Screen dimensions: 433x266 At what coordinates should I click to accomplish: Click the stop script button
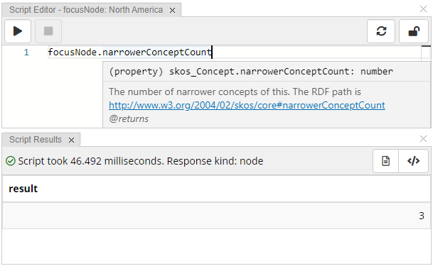(x=48, y=31)
